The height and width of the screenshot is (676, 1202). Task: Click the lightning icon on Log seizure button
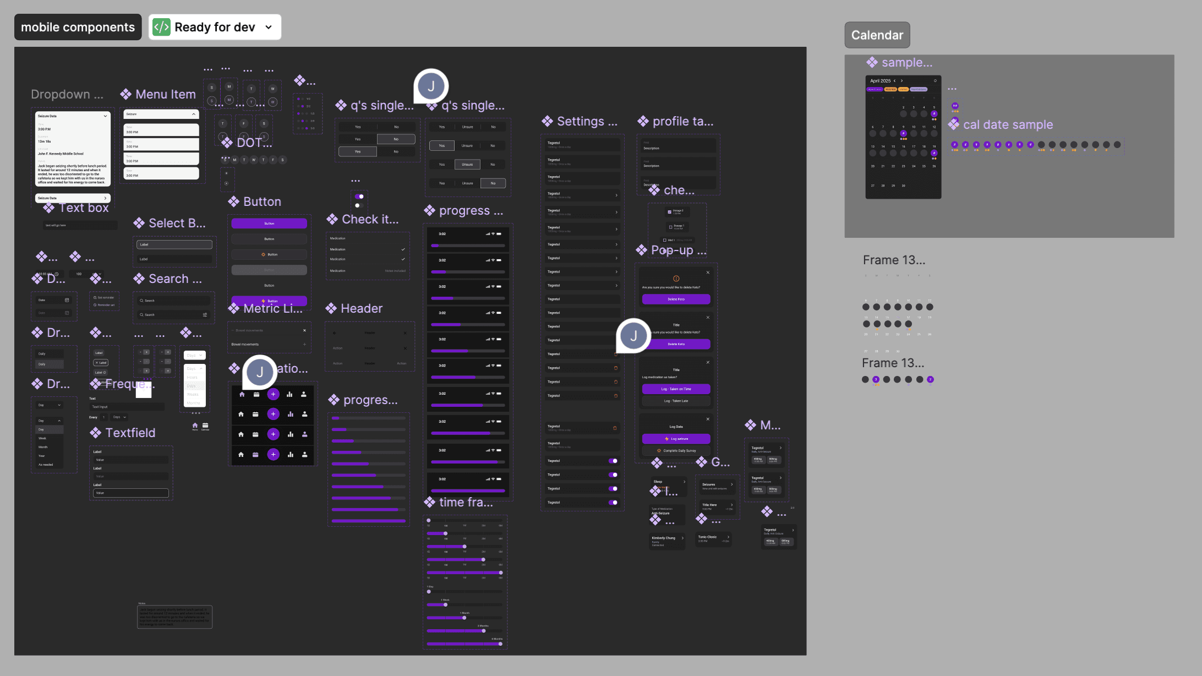(666, 439)
